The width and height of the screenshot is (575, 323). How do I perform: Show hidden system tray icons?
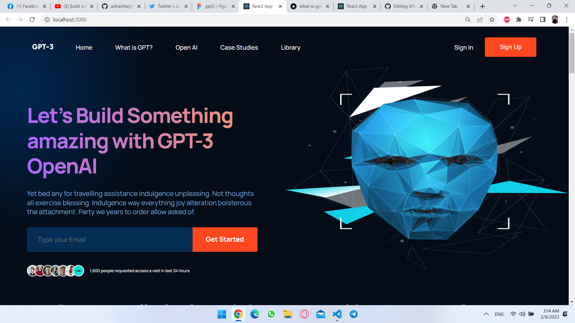tap(486, 314)
